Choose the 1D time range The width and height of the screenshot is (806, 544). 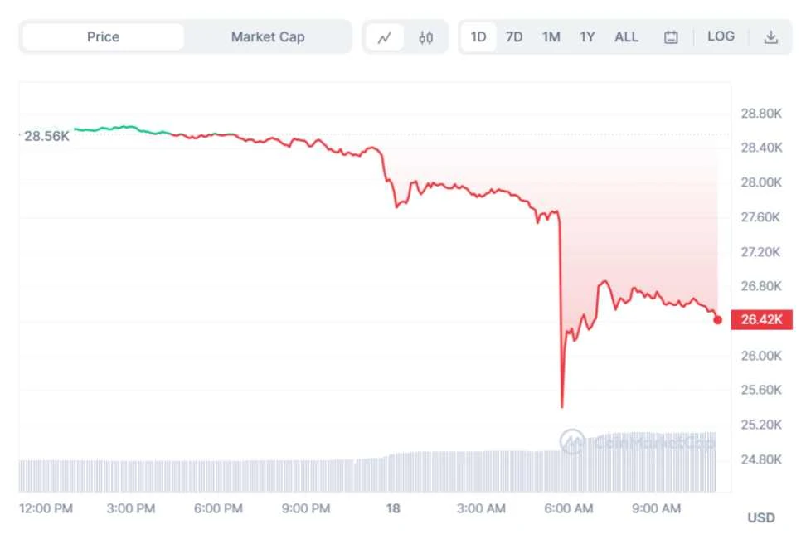(478, 37)
